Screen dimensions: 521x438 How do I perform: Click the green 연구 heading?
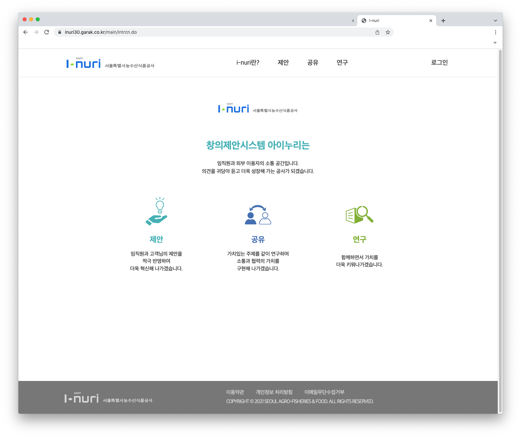(x=360, y=239)
